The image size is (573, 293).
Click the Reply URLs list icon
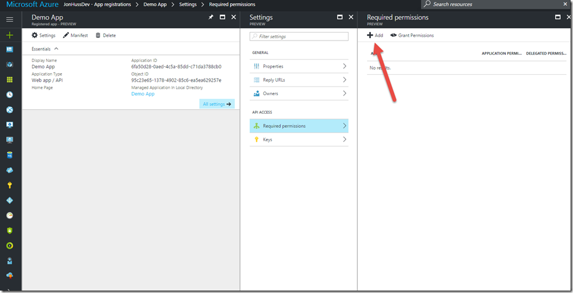point(256,80)
